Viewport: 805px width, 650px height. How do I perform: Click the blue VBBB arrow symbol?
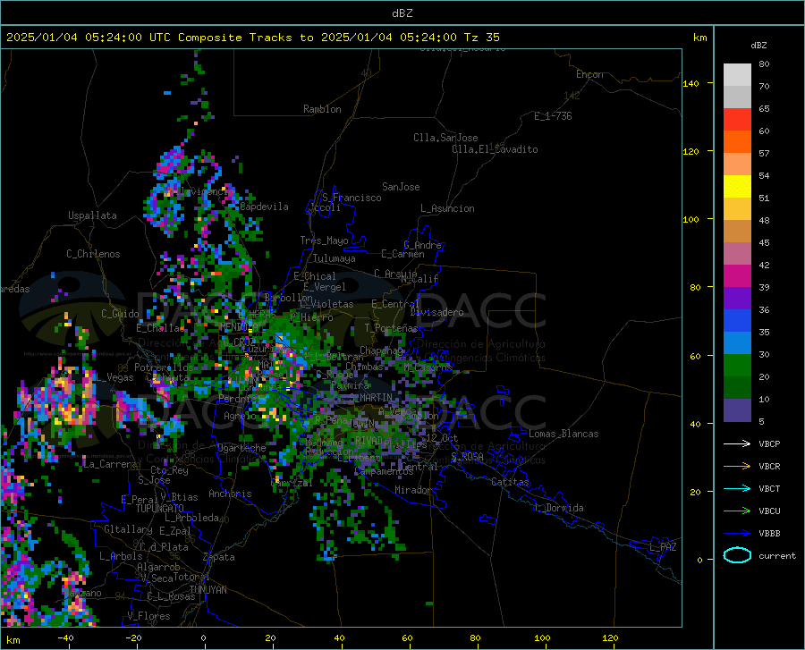pyautogui.click(x=737, y=533)
